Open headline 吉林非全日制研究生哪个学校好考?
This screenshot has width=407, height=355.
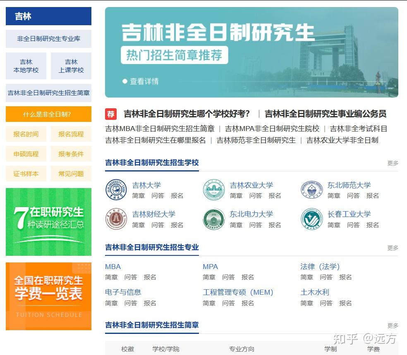tap(187, 114)
